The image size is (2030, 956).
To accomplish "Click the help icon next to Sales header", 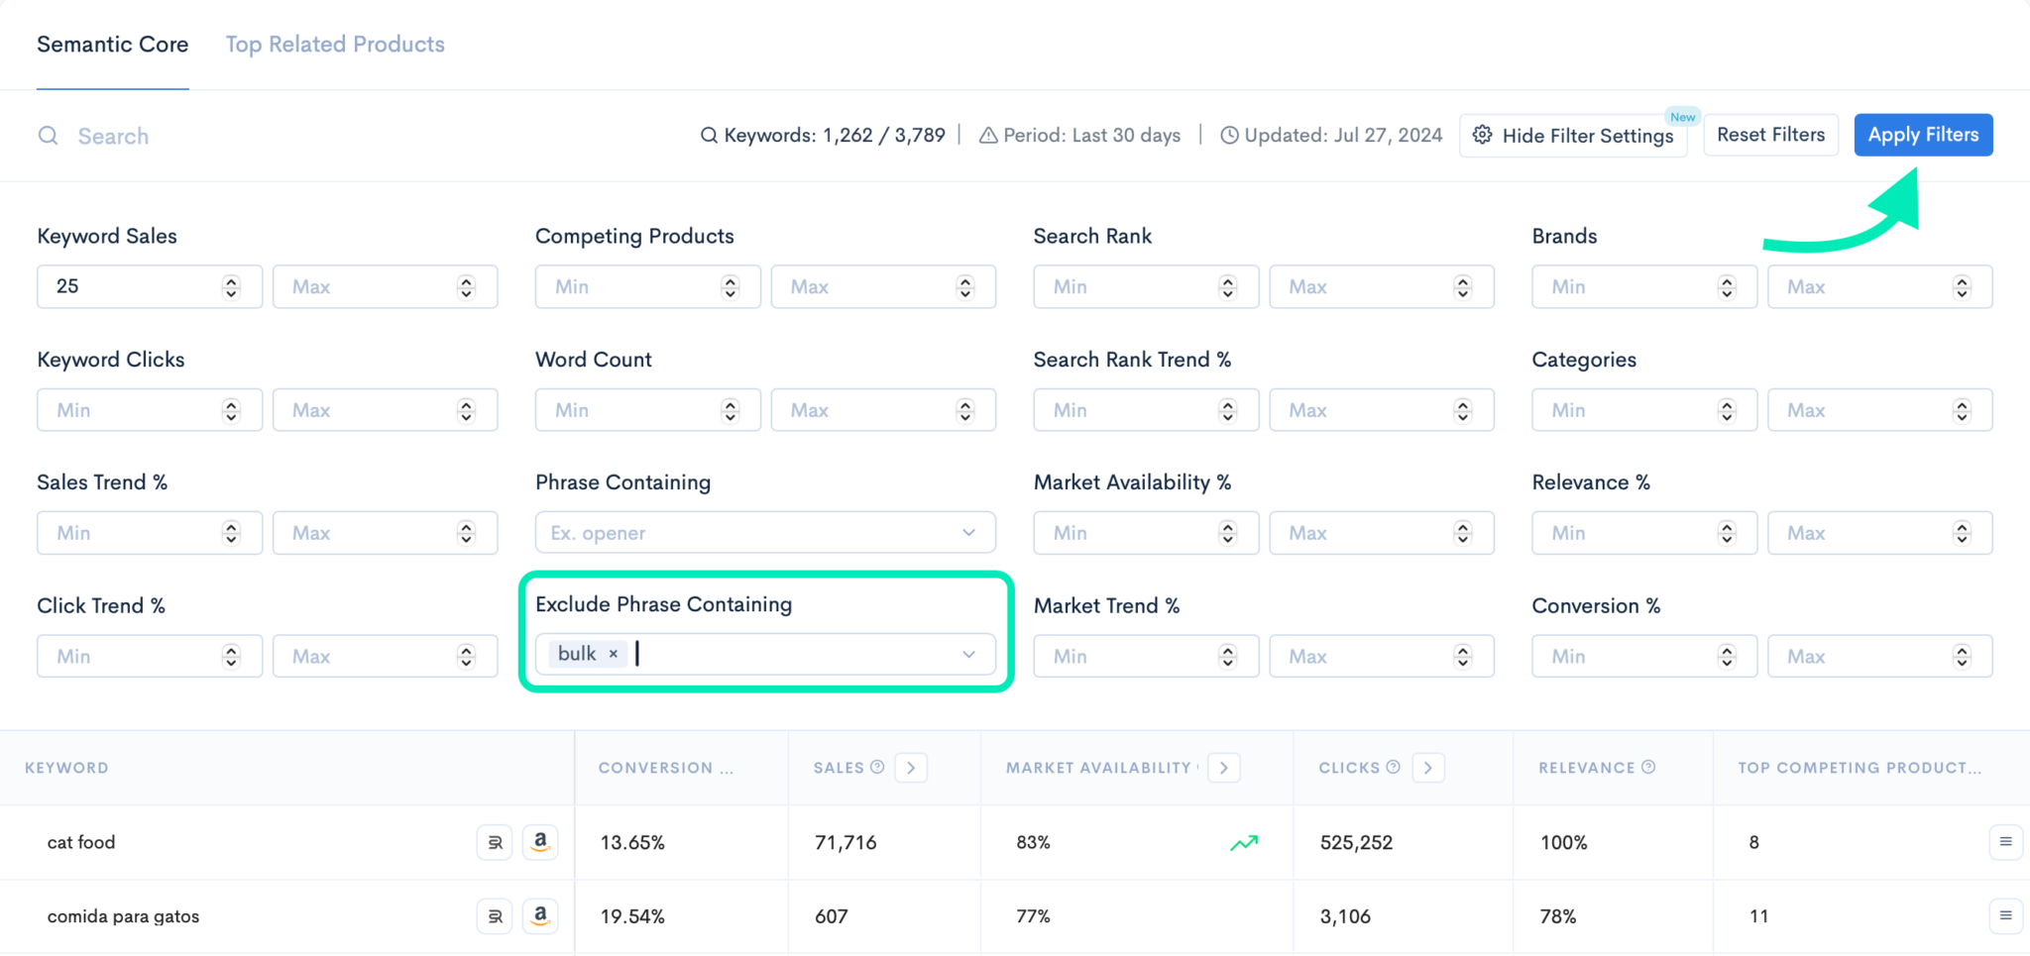I will 878,767.
